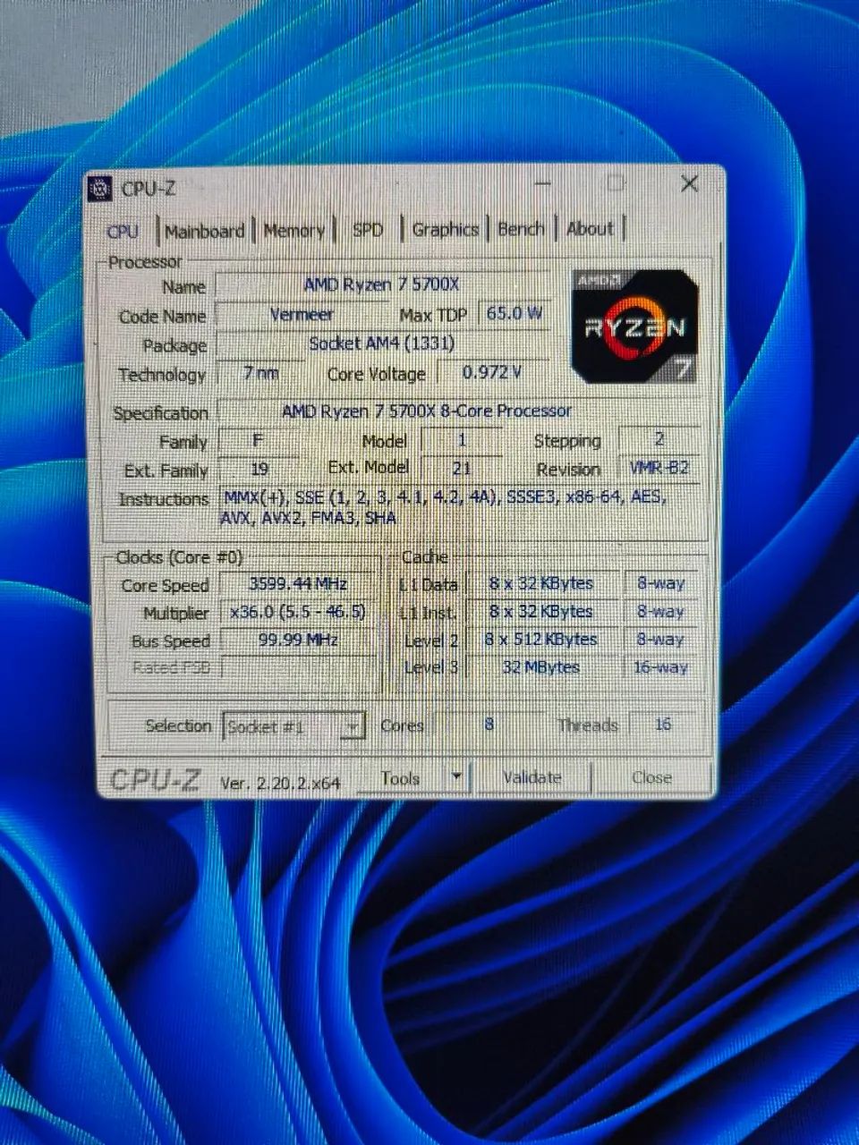Click the Close button at the bottom
859x1145 pixels.
click(x=651, y=777)
